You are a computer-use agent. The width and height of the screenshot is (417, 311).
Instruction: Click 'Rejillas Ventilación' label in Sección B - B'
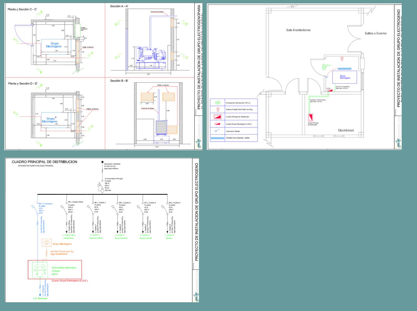click(163, 85)
